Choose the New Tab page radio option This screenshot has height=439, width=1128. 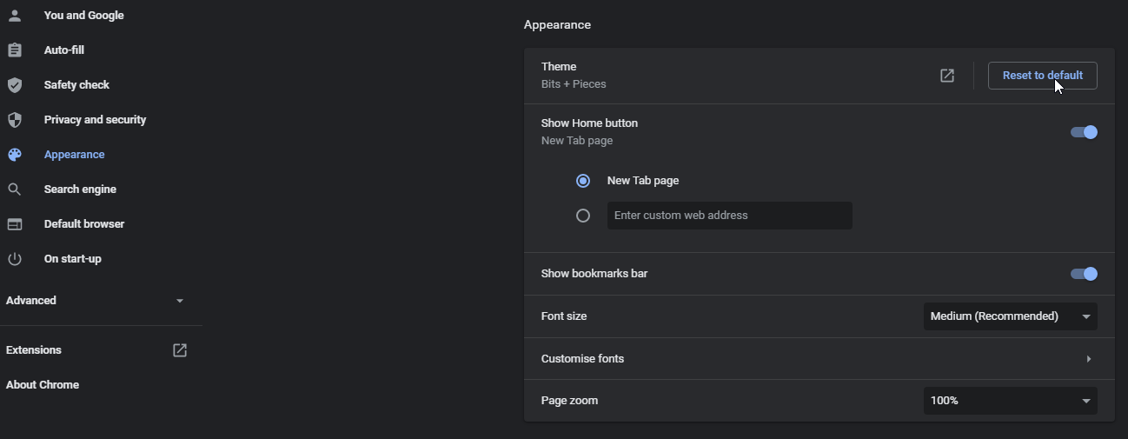coord(583,181)
